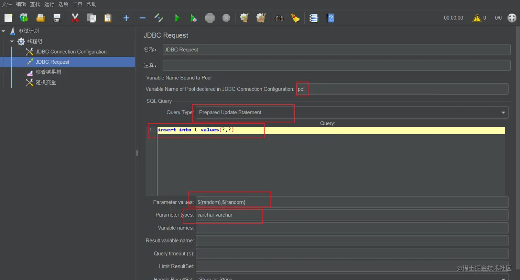Click the Clear All results icon
Screen dimensions: 520x280
pos(261,18)
